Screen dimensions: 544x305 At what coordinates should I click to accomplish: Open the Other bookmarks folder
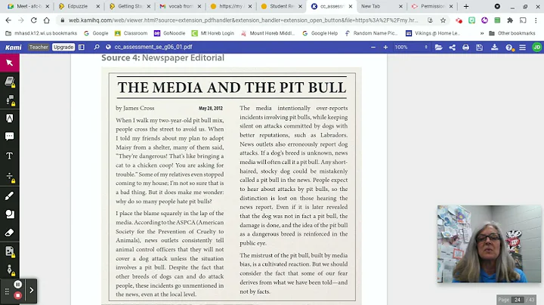click(512, 33)
